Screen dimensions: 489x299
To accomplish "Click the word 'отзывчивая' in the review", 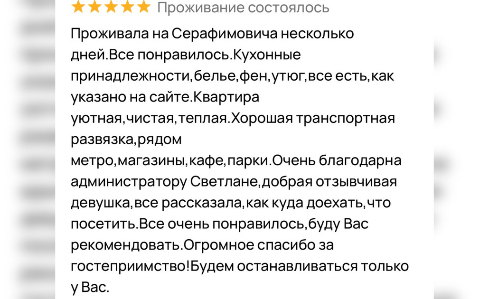I will [x=357, y=182].
